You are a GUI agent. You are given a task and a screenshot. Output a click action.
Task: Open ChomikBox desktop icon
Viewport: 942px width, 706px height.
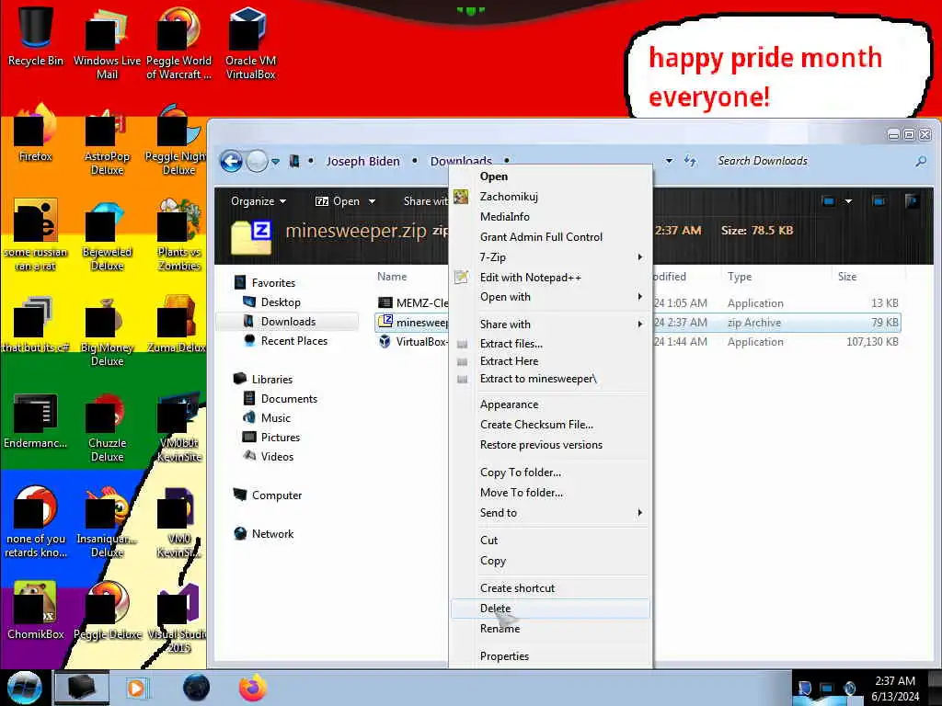coord(36,610)
